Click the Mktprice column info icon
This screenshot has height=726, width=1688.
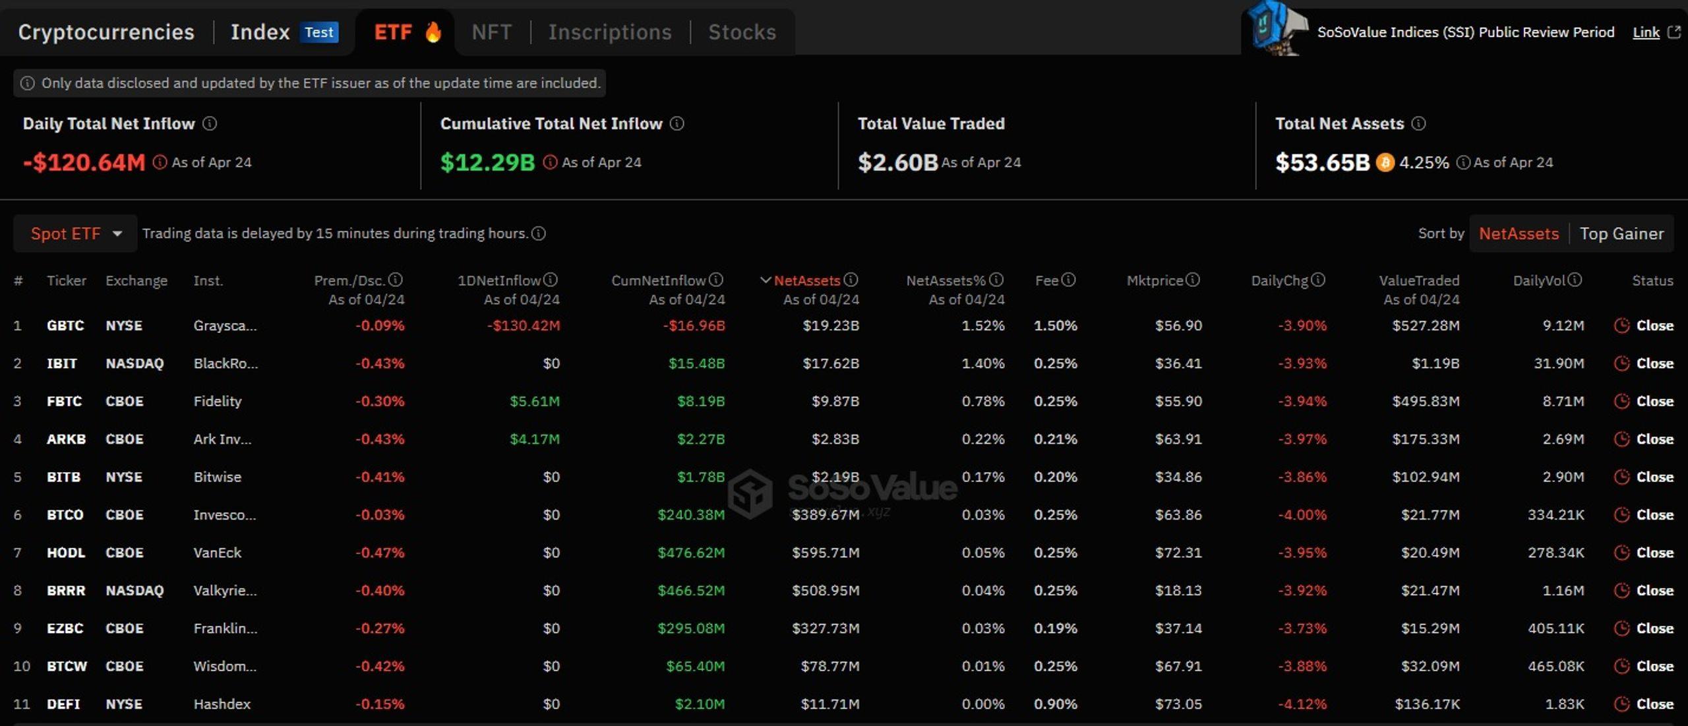(1193, 280)
